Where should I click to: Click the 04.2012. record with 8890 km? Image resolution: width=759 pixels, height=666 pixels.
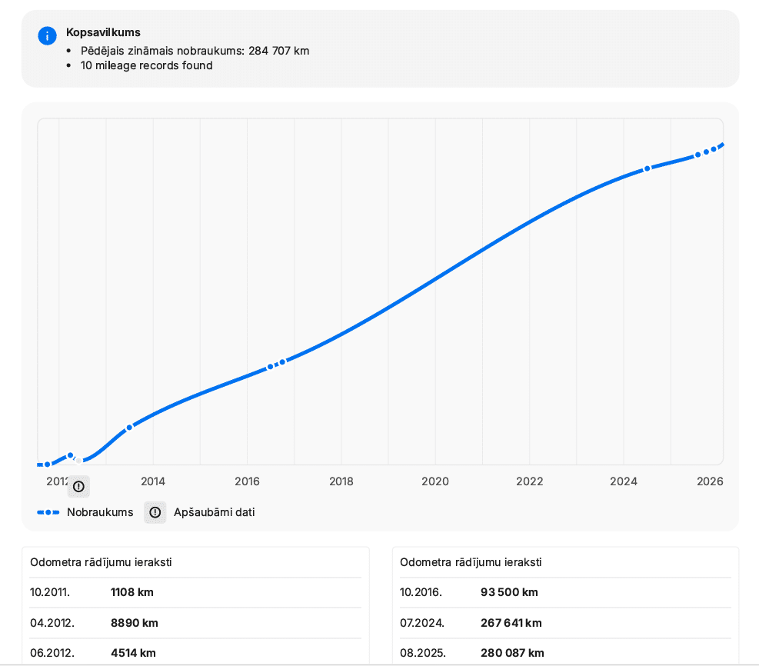tap(195, 623)
